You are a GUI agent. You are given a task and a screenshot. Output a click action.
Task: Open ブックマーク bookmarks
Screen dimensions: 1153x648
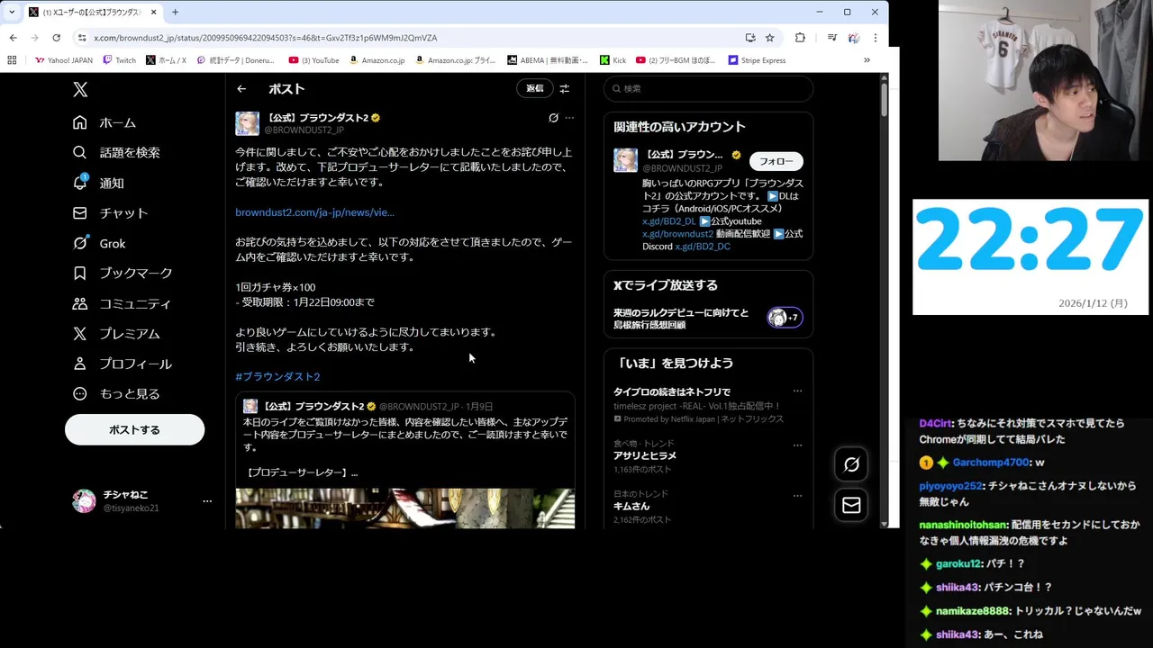click(x=123, y=273)
